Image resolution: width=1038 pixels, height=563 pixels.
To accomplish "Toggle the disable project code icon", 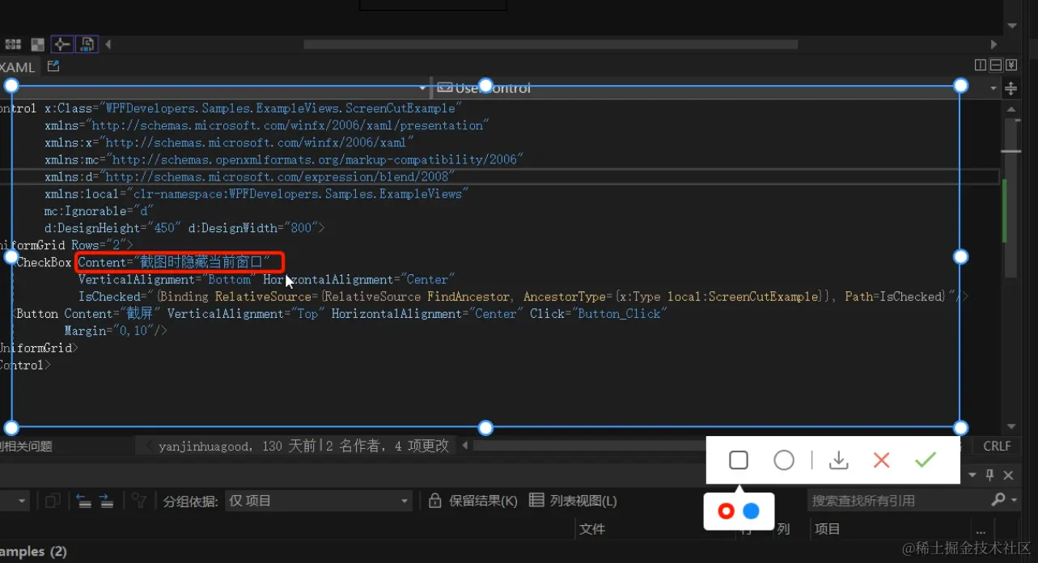I will [87, 44].
